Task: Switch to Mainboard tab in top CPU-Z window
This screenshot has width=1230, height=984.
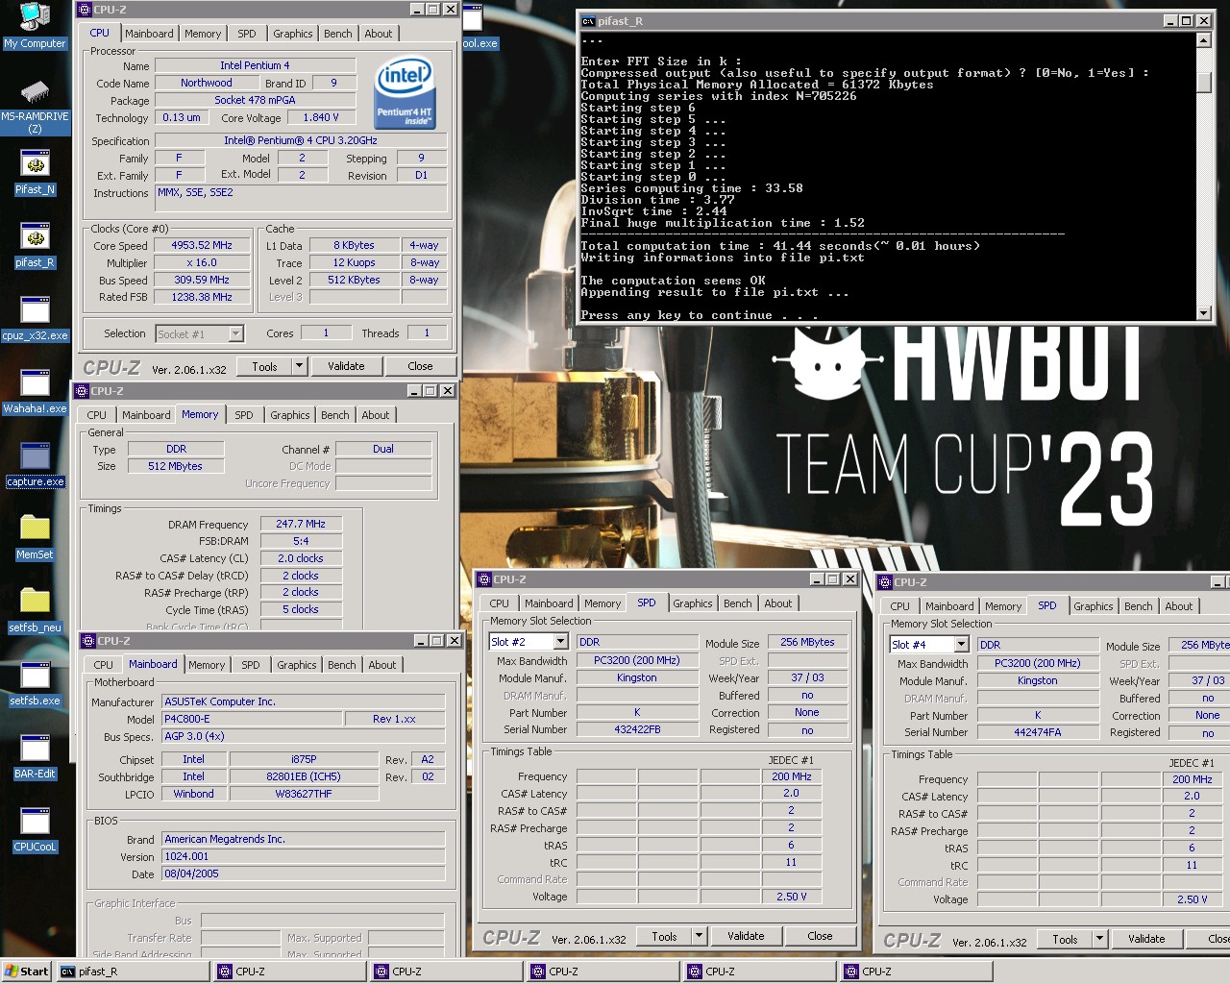Action: click(149, 34)
